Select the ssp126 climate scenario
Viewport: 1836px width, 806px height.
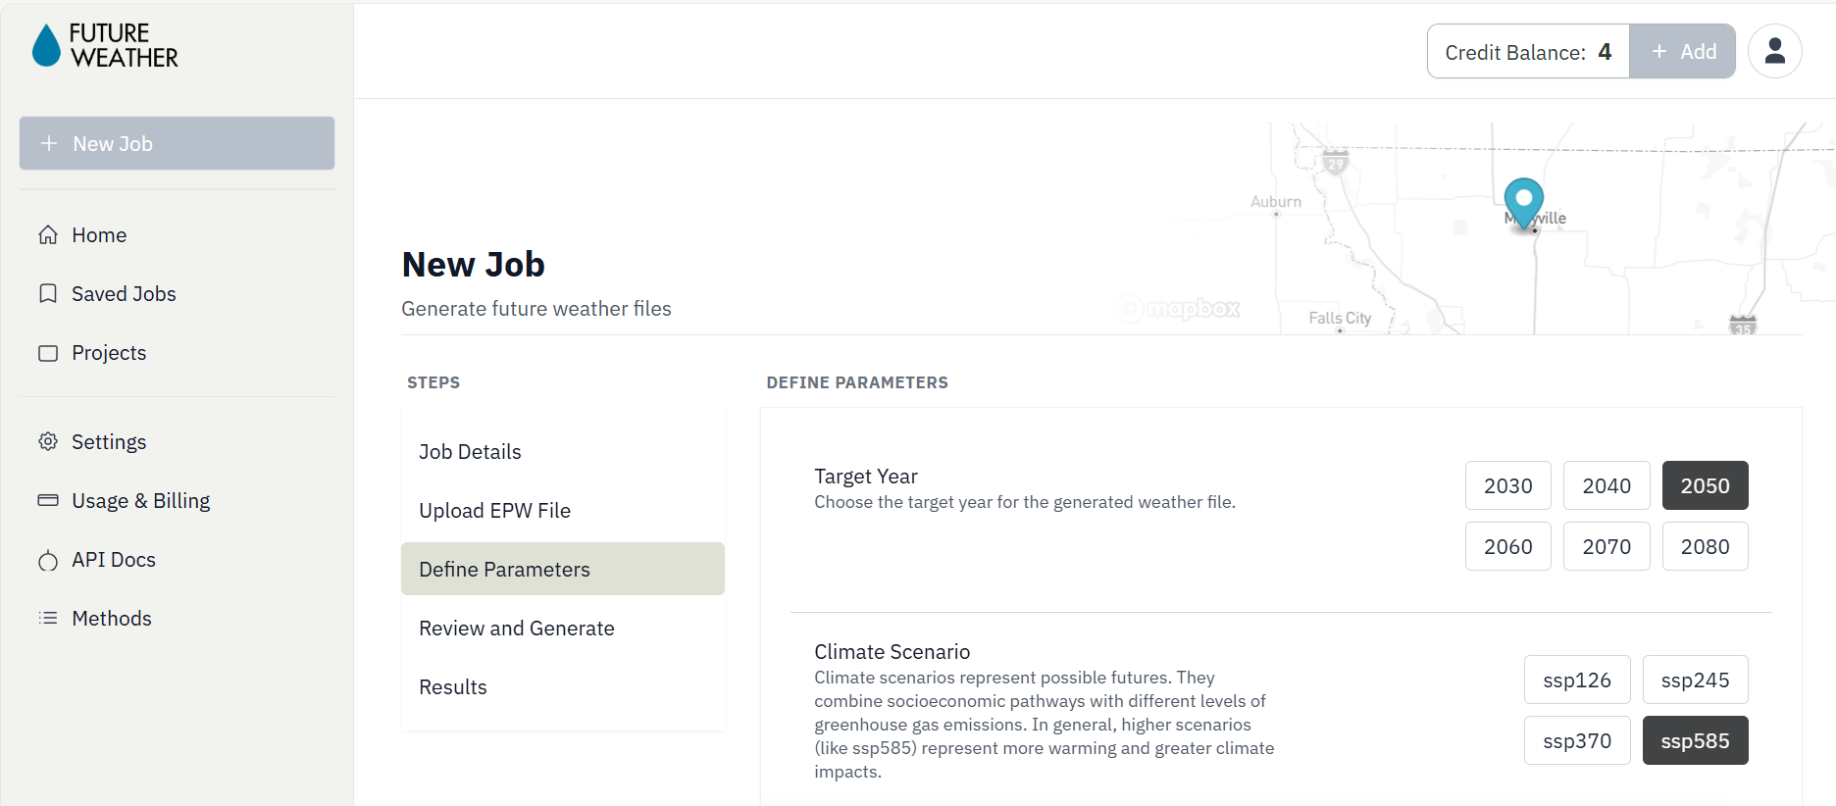[x=1576, y=680]
